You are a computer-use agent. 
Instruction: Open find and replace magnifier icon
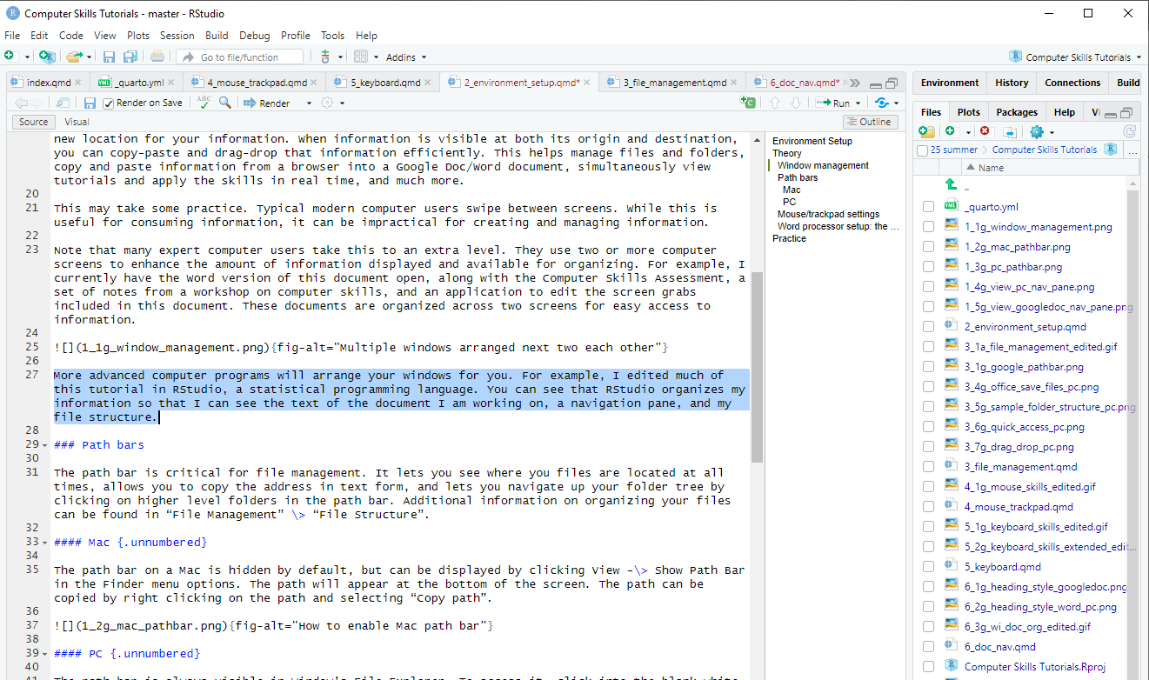(x=225, y=103)
